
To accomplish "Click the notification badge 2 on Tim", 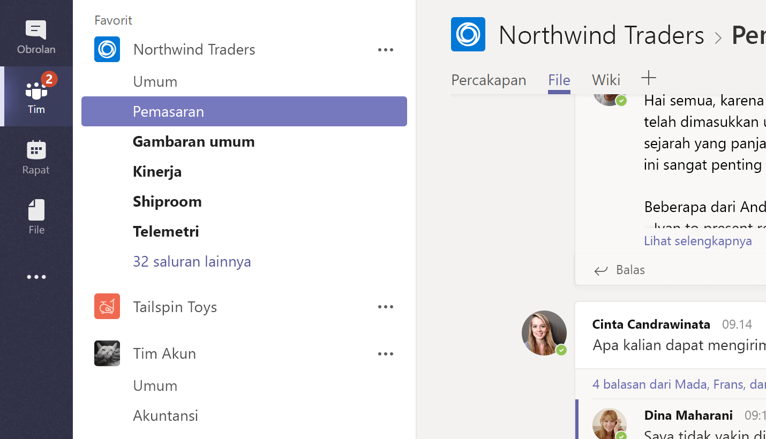I will tap(49, 79).
